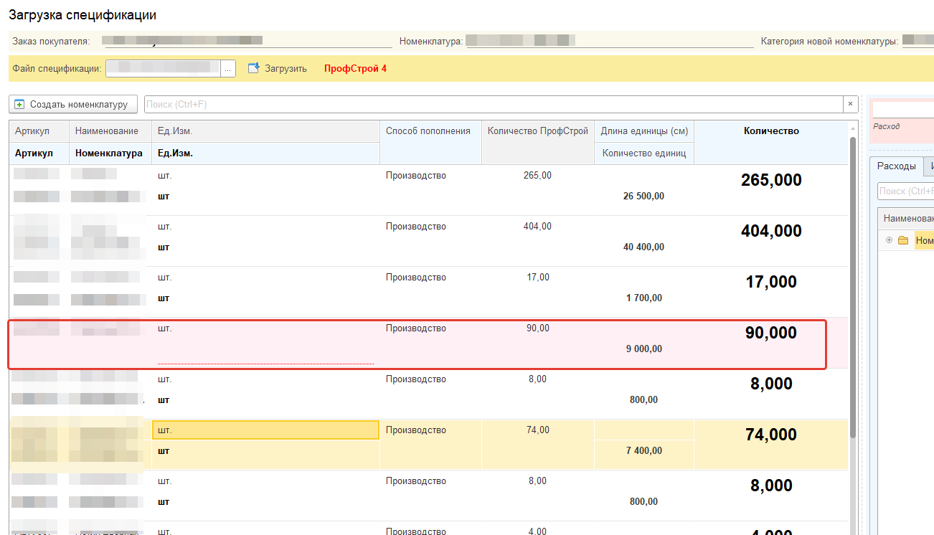Image resolution: width=934 pixels, height=535 pixels.
Task: Click Производство in the 265,00 row
Action: coord(416,176)
